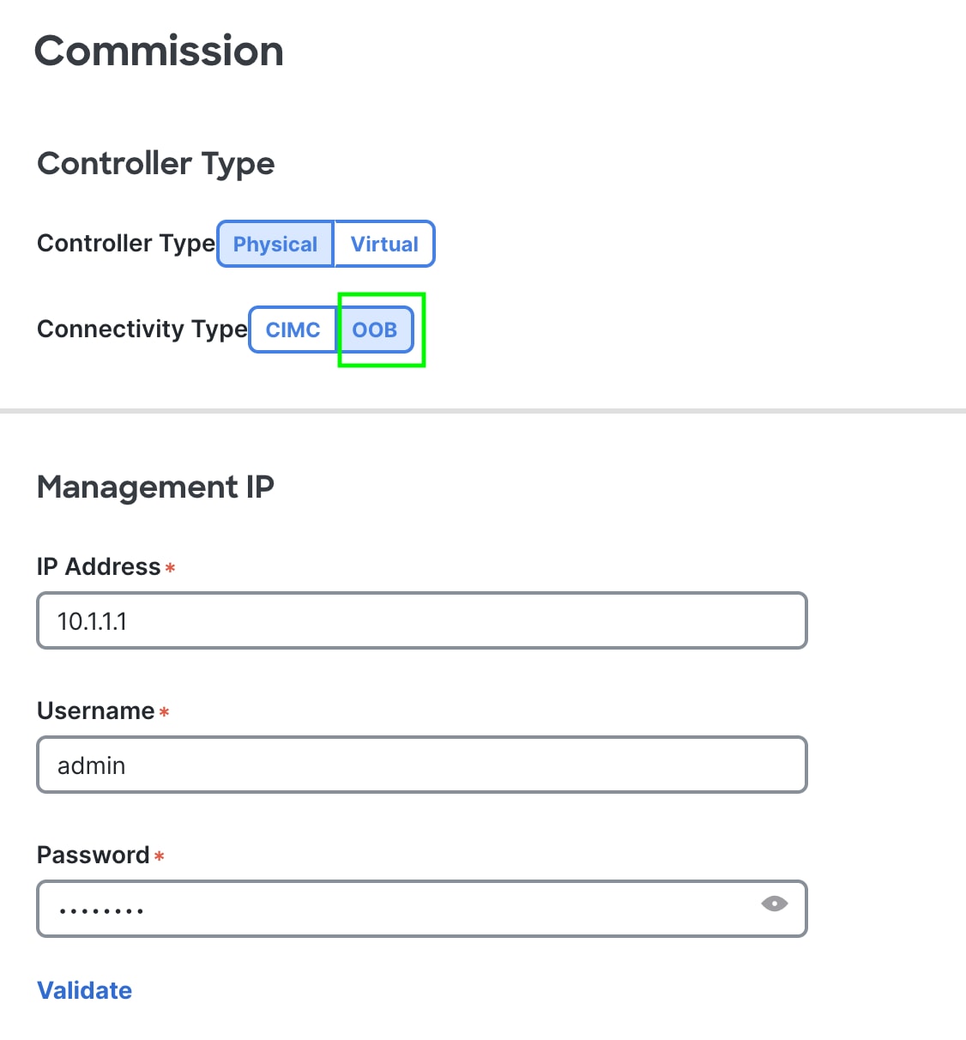This screenshot has height=1040, width=966.
Task: Select CIMC connectivity type
Action: click(293, 330)
